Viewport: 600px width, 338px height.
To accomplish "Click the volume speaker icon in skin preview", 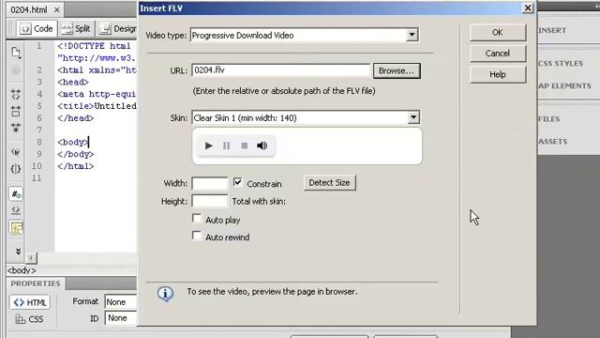I will coord(262,146).
